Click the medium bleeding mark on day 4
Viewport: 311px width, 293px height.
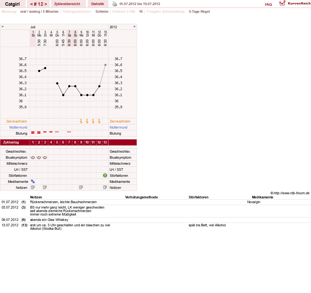tap(51, 132)
